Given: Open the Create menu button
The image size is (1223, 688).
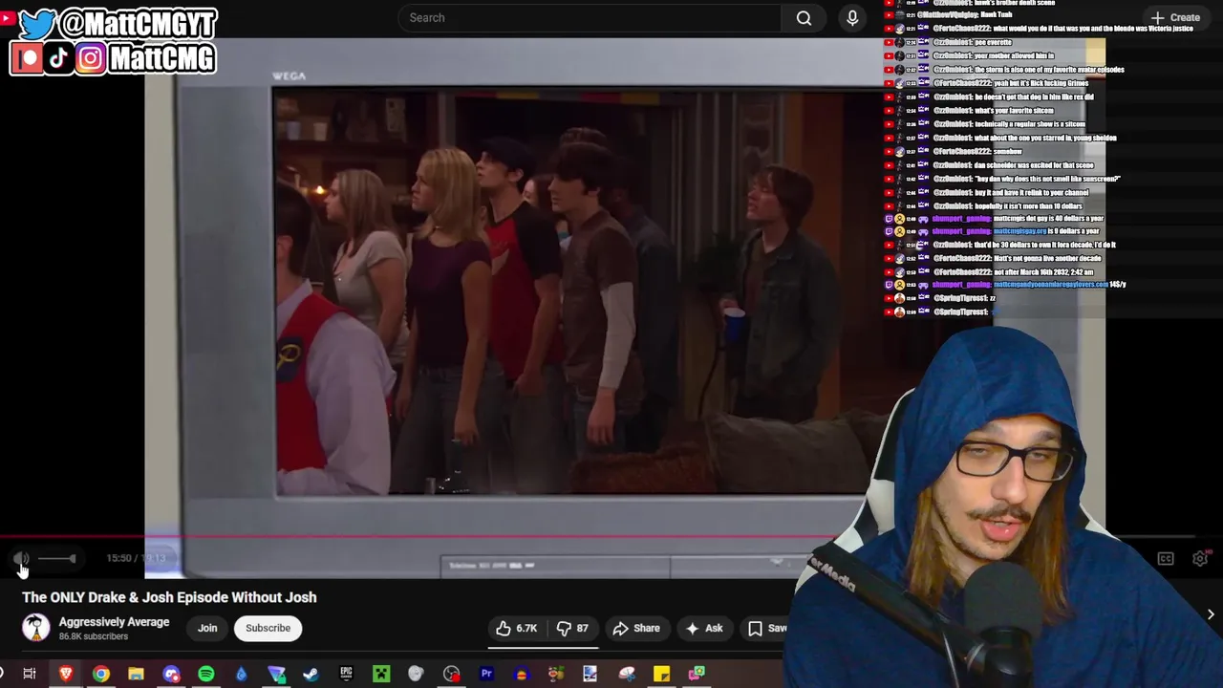Looking at the screenshot, I should click(1175, 17).
